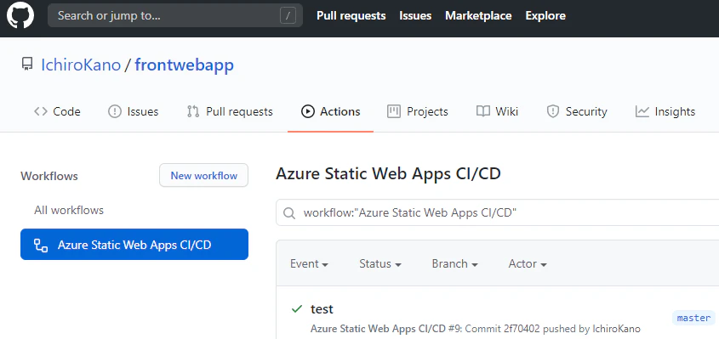This screenshot has height=339, width=719.
Task: Go to Marketplace
Action: point(478,15)
